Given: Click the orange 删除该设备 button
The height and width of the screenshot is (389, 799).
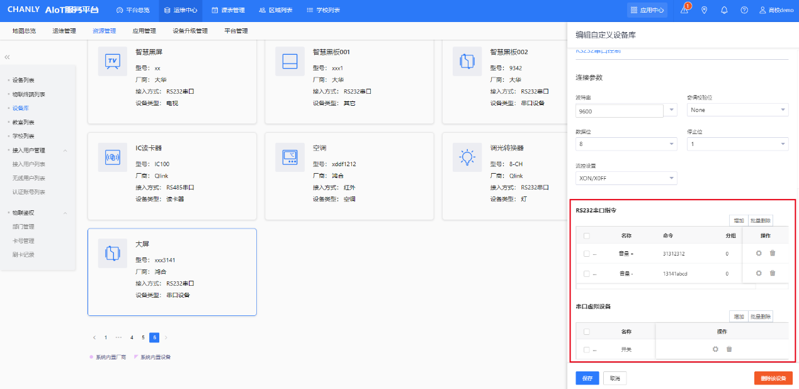Looking at the screenshot, I should [773, 378].
